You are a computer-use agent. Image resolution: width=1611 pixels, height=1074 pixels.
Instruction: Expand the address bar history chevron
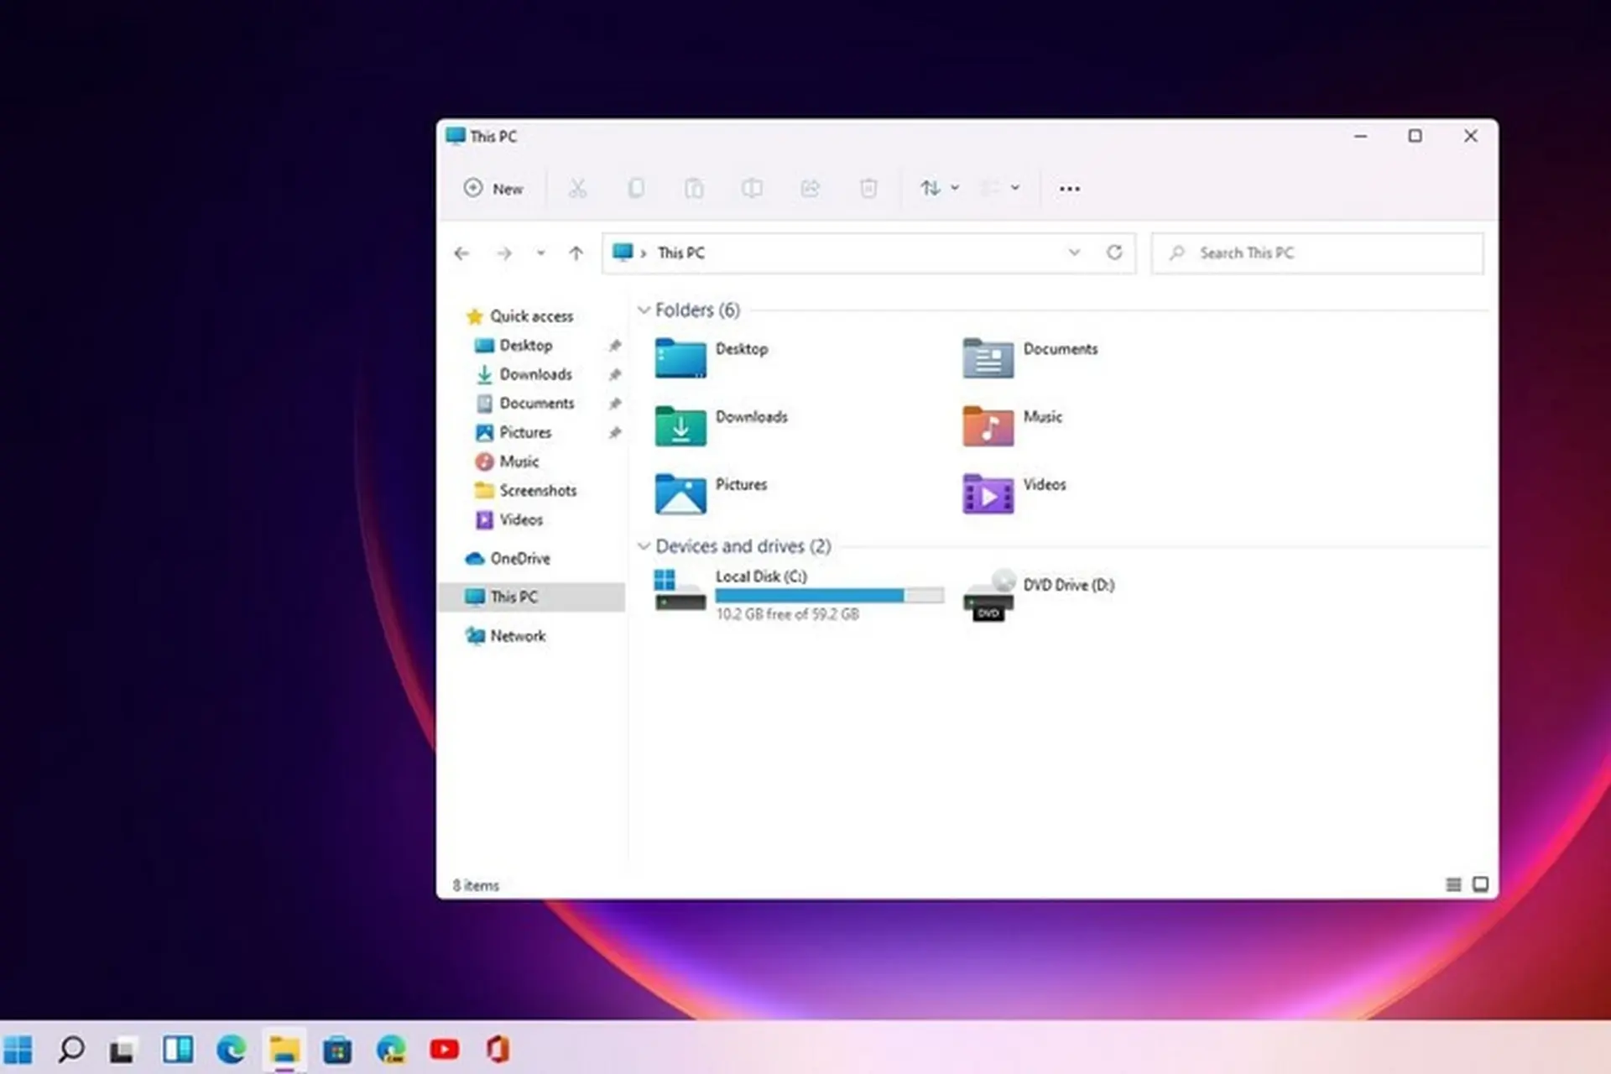[1074, 253]
